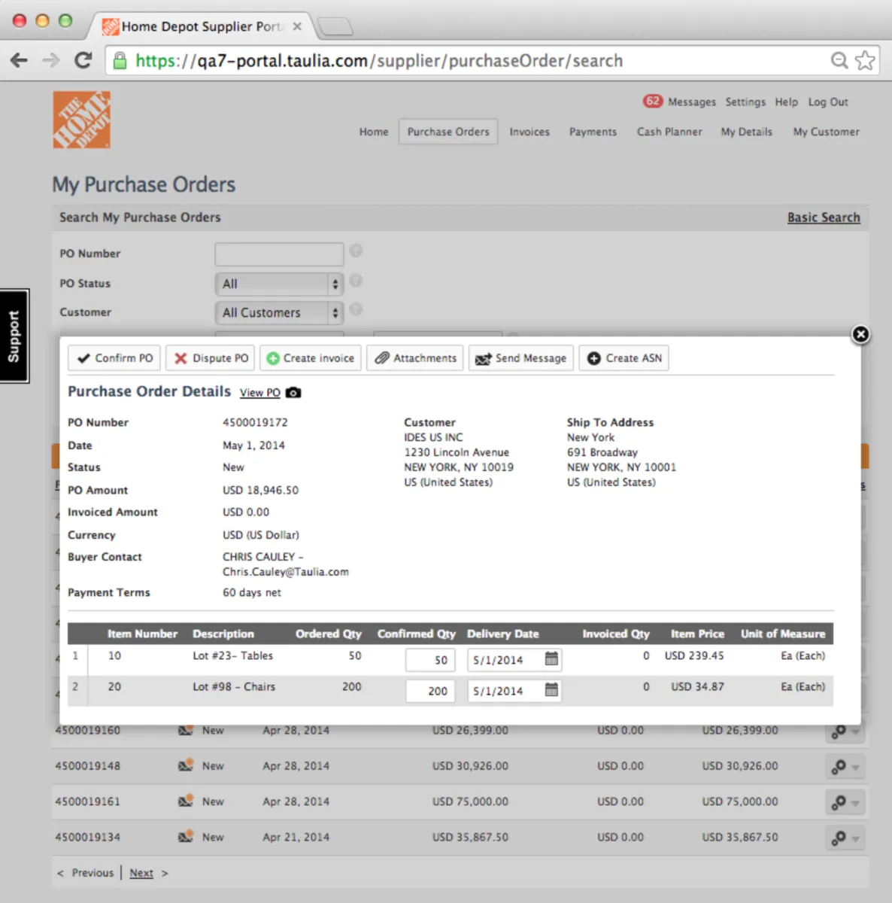This screenshot has width=892, height=903.
Task: Click the PO number 4500019148 in the list
Action: pos(87,766)
